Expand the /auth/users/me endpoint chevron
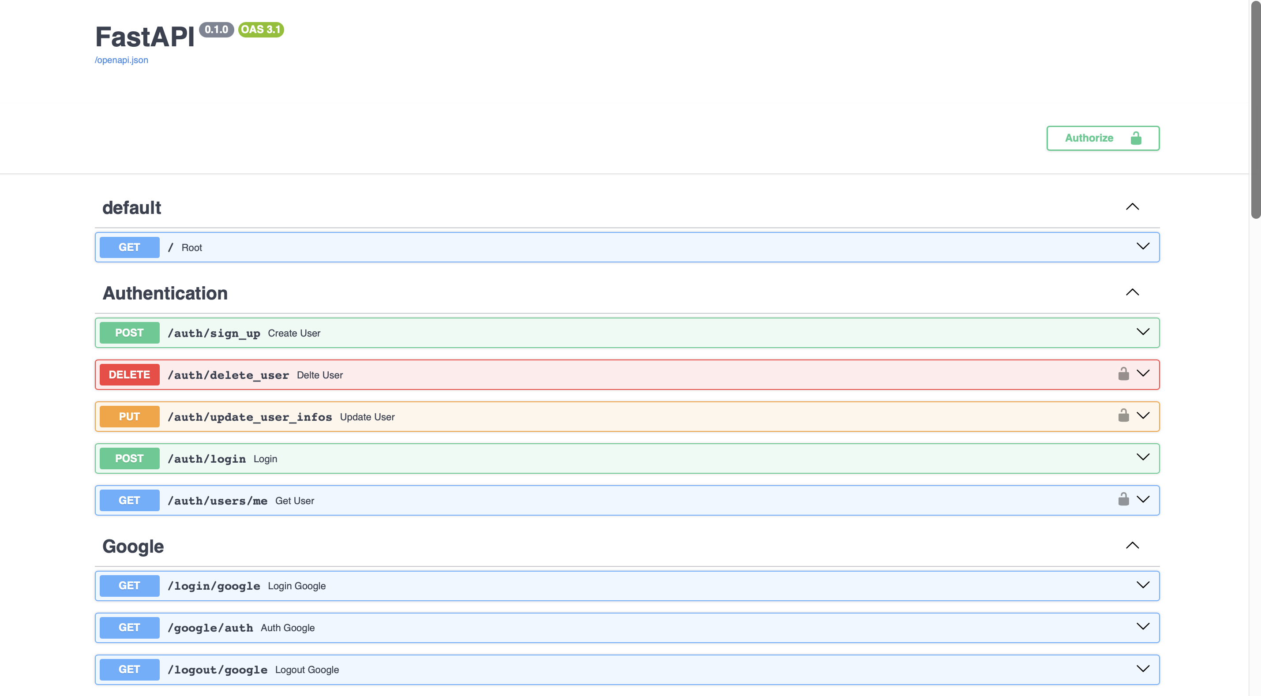The image size is (1261, 696). 1143,499
